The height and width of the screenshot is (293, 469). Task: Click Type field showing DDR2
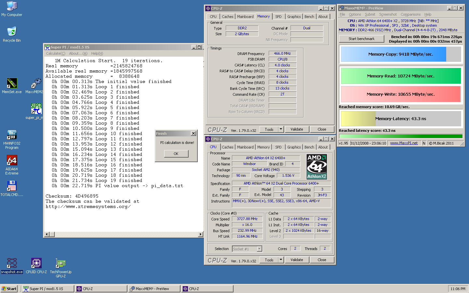242,28
